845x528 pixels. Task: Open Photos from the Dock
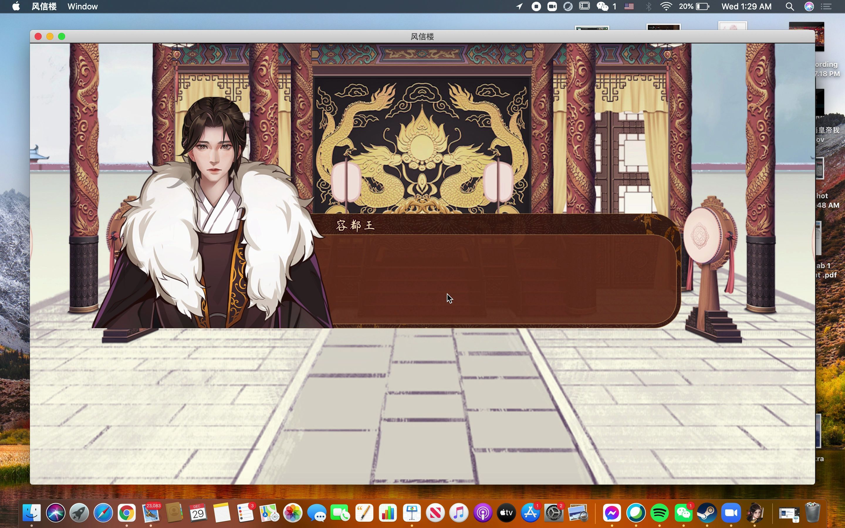[x=293, y=513]
